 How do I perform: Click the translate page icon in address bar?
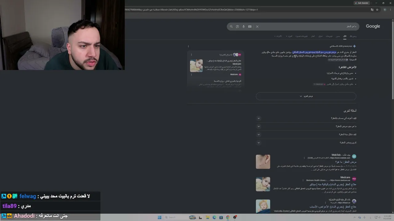372,10
